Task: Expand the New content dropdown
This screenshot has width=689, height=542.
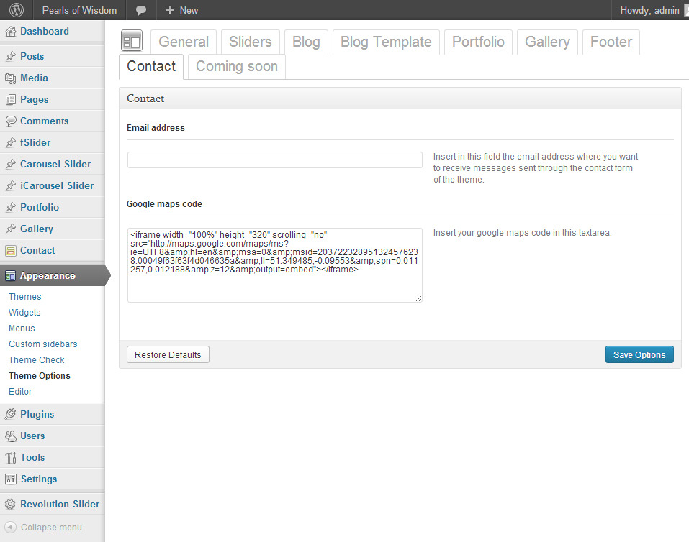Action: click(x=181, y=10)
